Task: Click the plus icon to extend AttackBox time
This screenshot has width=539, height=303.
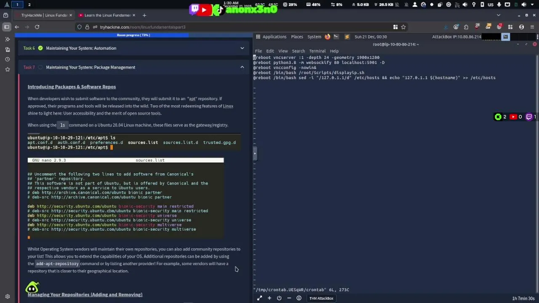Action: point(269,298)
